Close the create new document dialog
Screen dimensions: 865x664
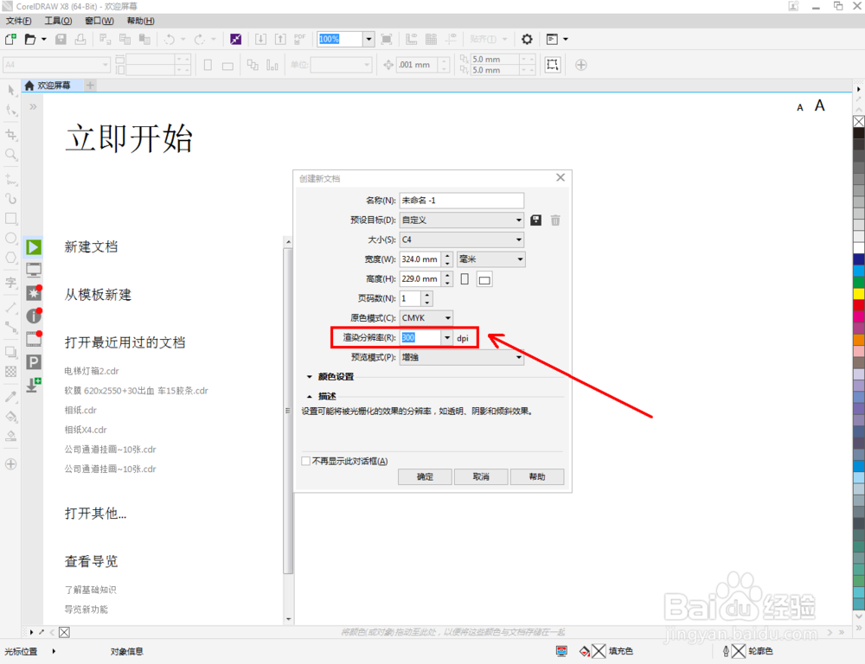[561, 177]
